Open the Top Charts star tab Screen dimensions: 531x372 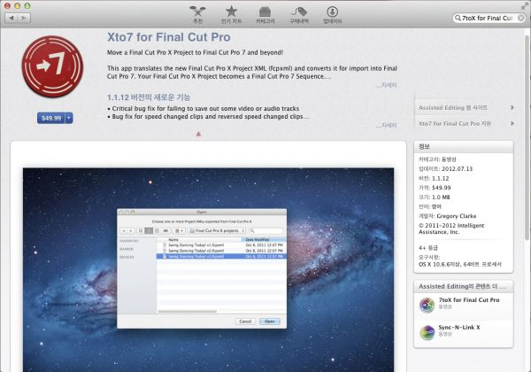(x=231, y=15)
